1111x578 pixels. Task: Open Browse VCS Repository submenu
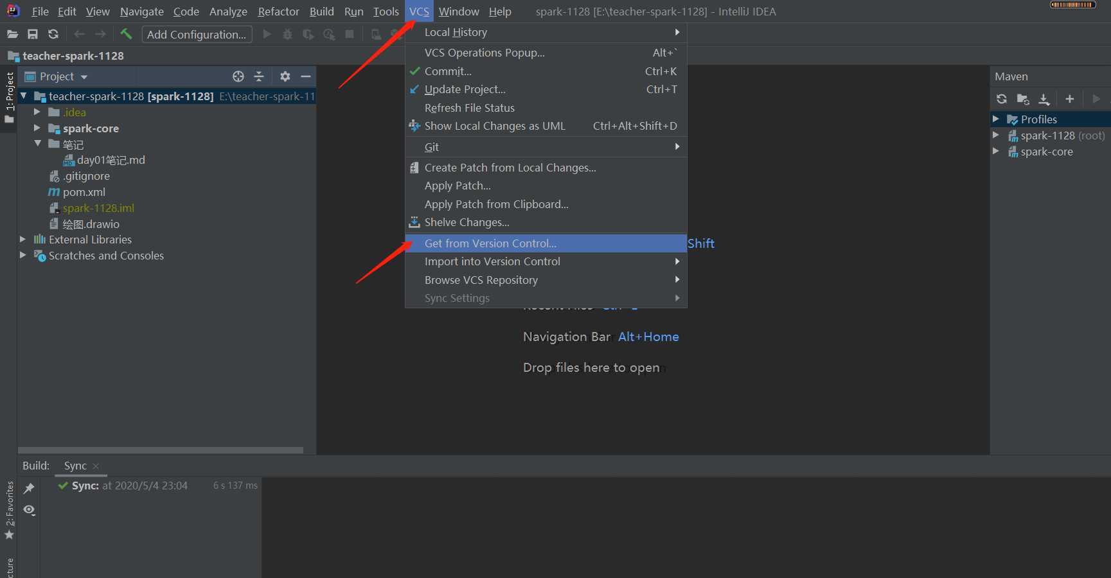(546, 280)
